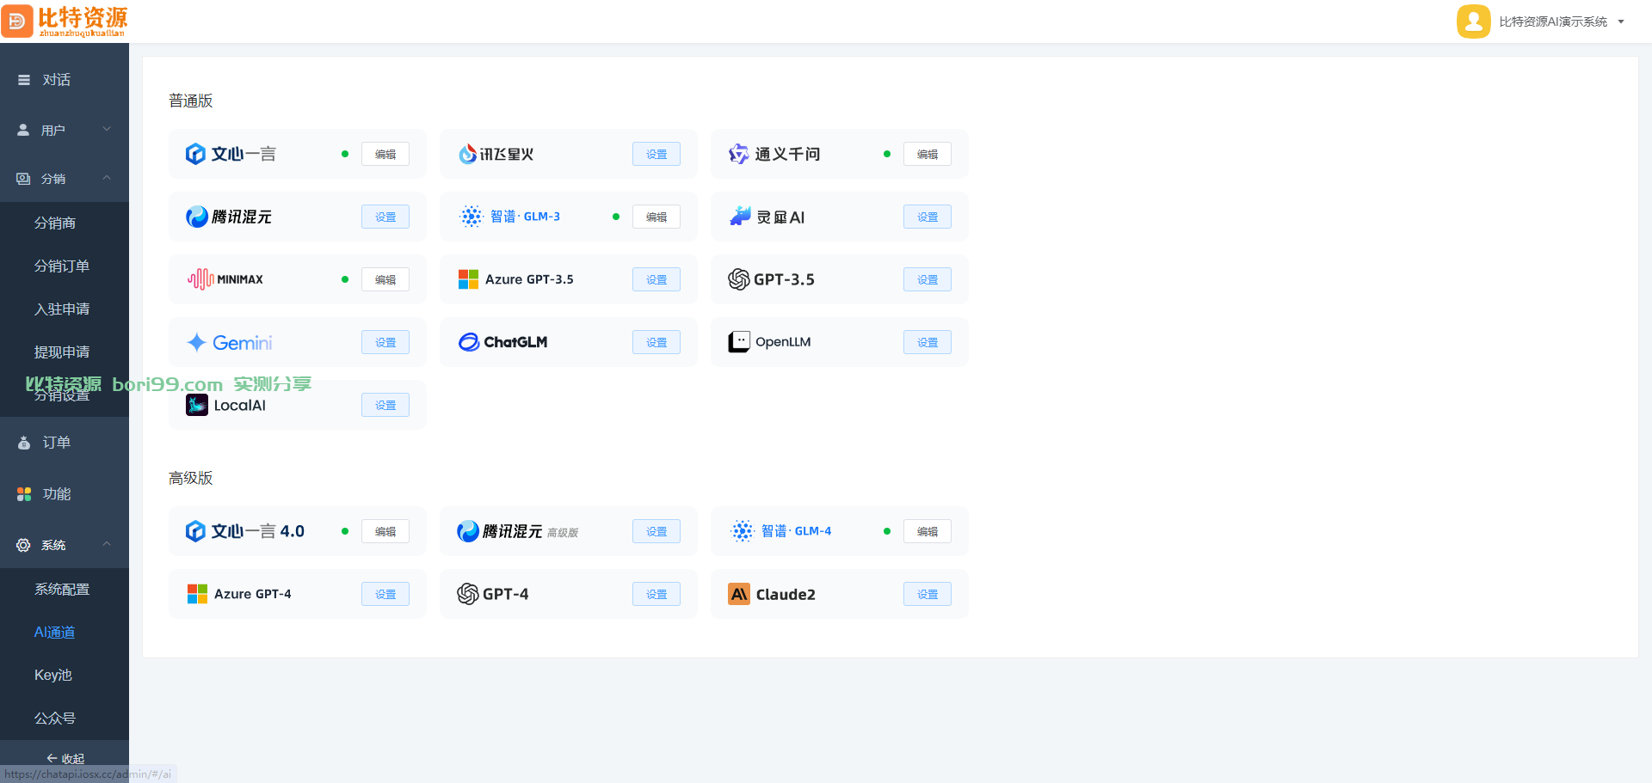Click the 腾讯混元 logo in 普通版
Image resolution: width=1652 pixels, height=783 pixels.
(197, 217)
